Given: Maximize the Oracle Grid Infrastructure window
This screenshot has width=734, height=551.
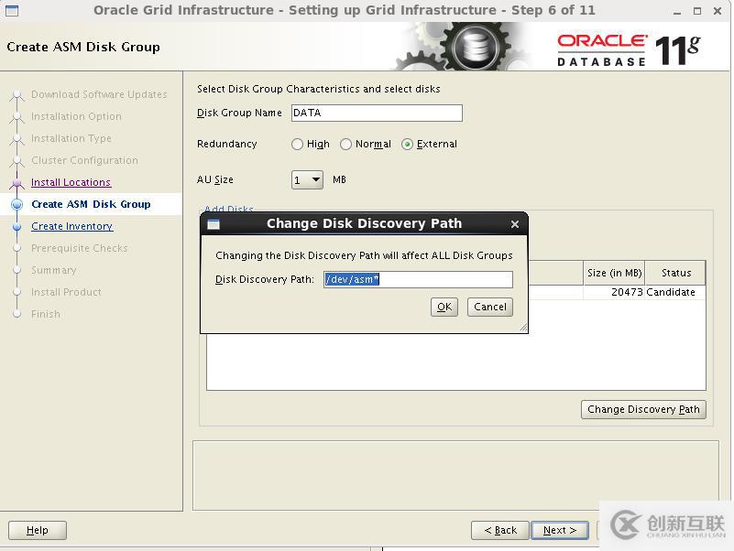Looking at the screenshot, I should [697, 11].
